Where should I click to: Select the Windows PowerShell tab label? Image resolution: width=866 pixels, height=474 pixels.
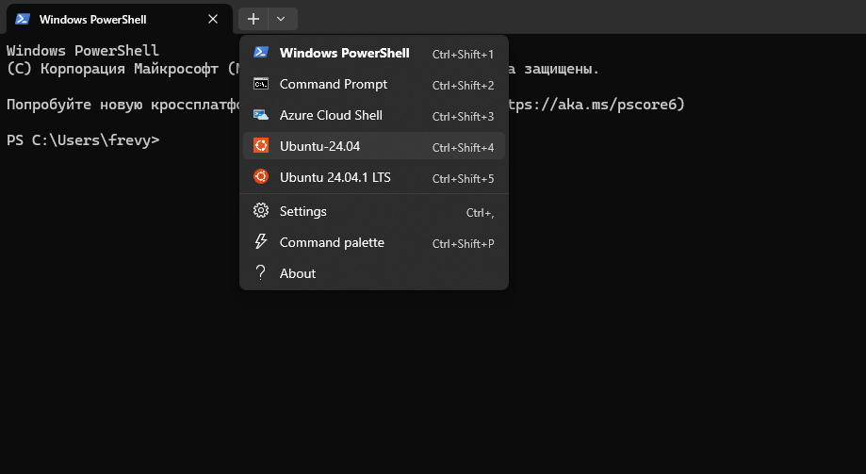pos(92,19)
